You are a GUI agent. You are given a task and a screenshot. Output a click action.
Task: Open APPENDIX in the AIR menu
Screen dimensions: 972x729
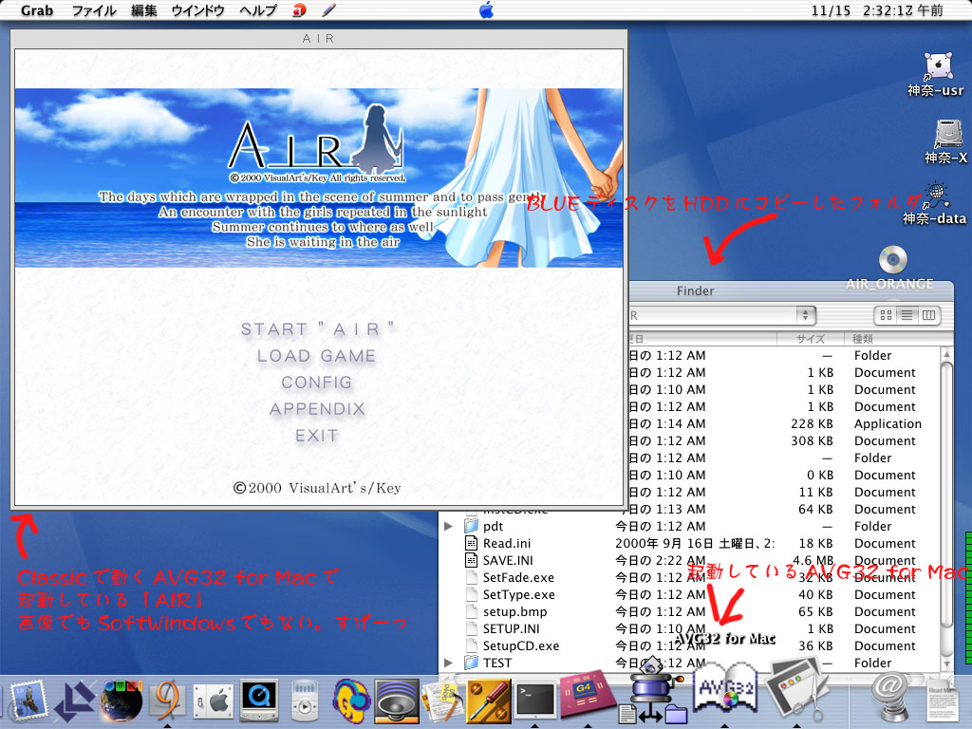(317, 409)
